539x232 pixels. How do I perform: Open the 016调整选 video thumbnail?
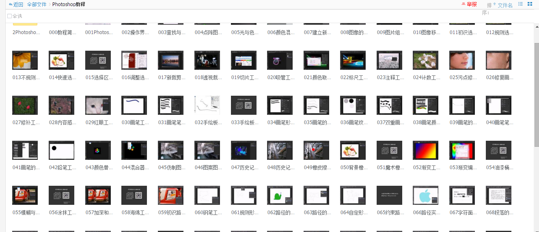134,60
